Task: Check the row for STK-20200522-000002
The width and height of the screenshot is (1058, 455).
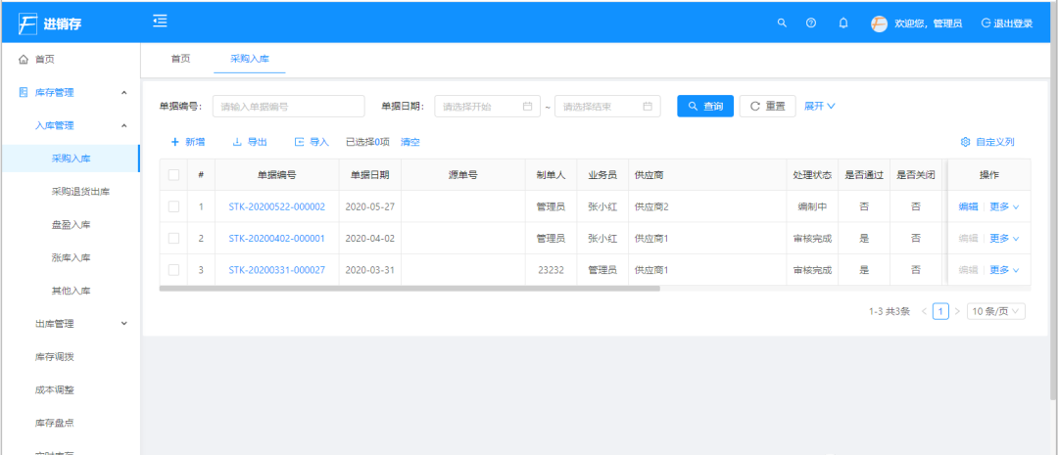Action: [x=173, y=206]
